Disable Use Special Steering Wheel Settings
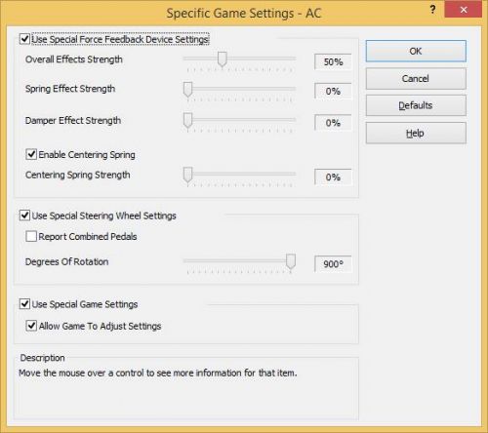This screenshot has height=433, width=488. (24, 216)
